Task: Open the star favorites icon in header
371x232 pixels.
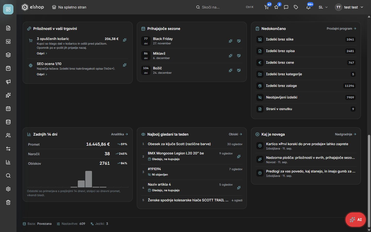Action: (x=276, y=7)
